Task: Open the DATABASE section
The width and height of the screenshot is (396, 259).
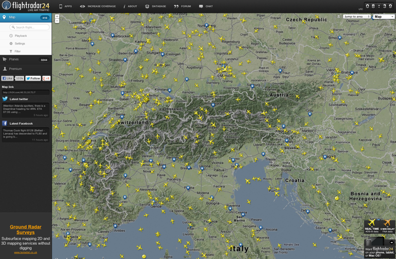Action: [155, 6]
